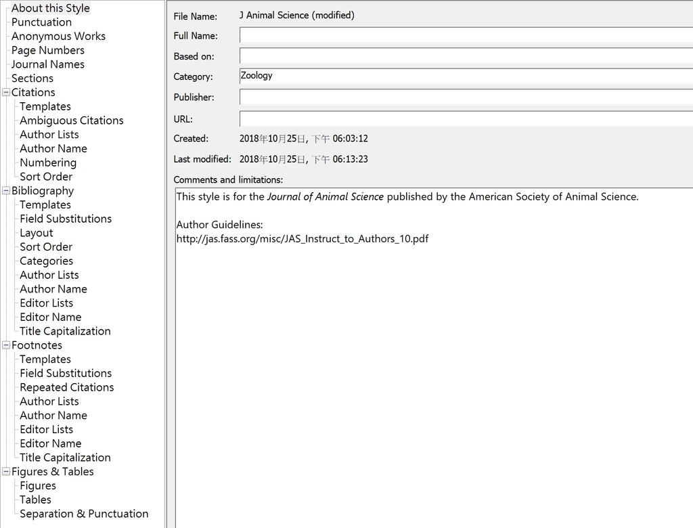Open Templates under Footnotes
The height and width of the screenshot is (528, 693).
point(45,359)
